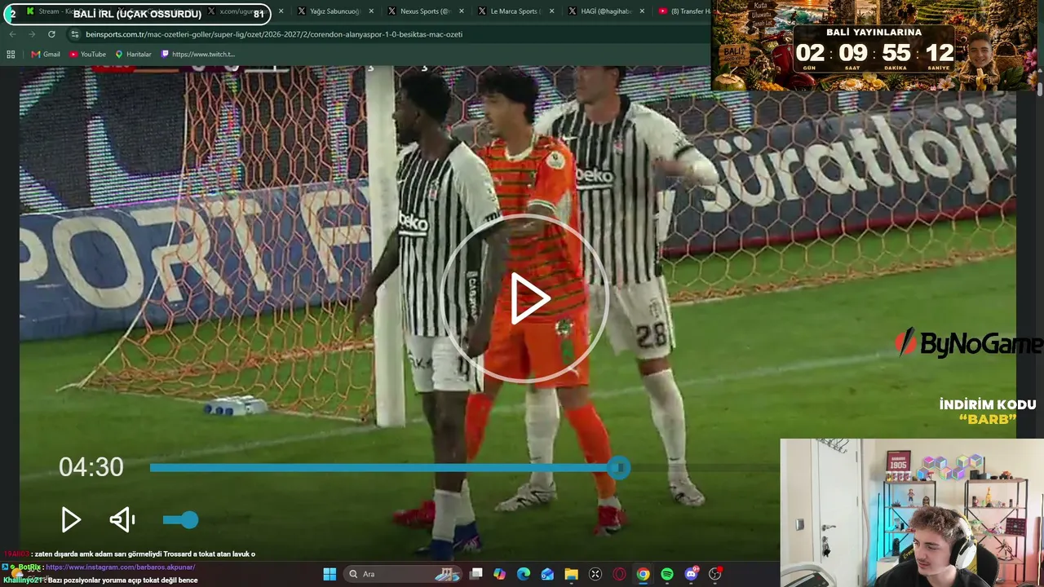The image size is (1044, 587).
Task: Open File Explorer from the taskbar
Action: pos(571,574)
